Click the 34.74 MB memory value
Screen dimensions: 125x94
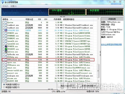(58, 78)
